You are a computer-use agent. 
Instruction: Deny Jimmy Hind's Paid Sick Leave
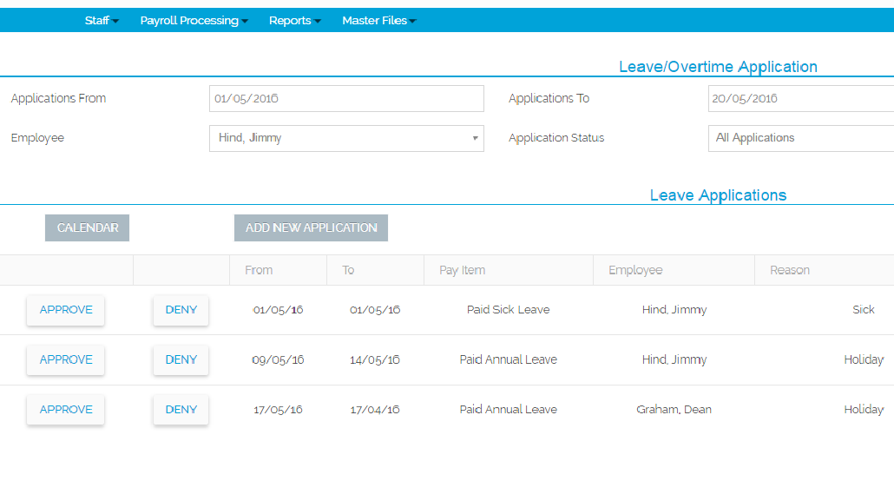[x=181, y=310]
